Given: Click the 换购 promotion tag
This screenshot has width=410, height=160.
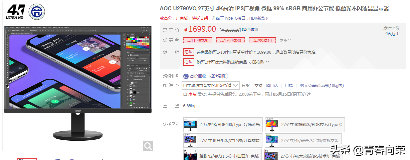Looking at the screenshot, I should click(188, 62).
